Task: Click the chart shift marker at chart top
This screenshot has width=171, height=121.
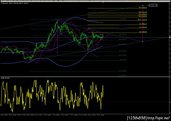Action: coord(103,3)
